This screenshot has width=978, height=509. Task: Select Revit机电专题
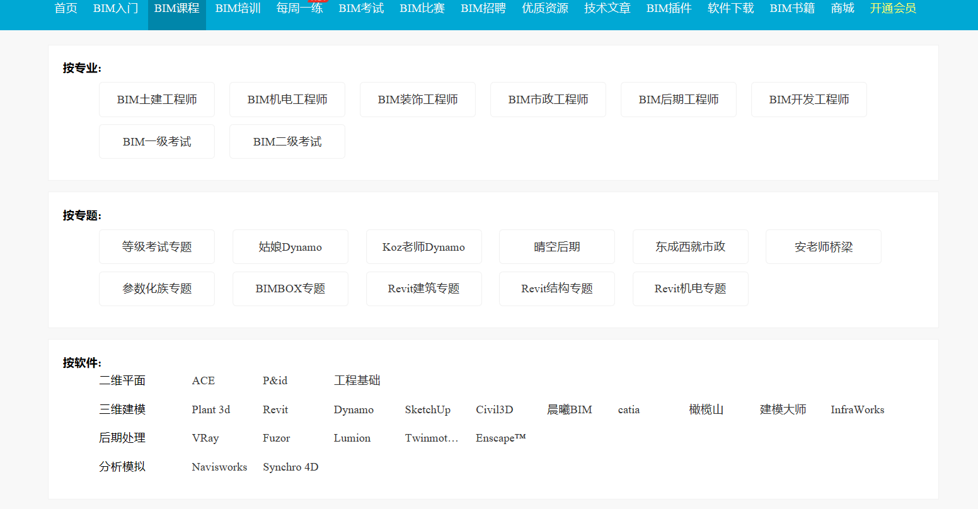pyautogui.click(x=691, y=289)
